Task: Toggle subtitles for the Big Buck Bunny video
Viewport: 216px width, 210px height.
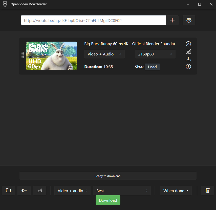Action: (188, 52)
